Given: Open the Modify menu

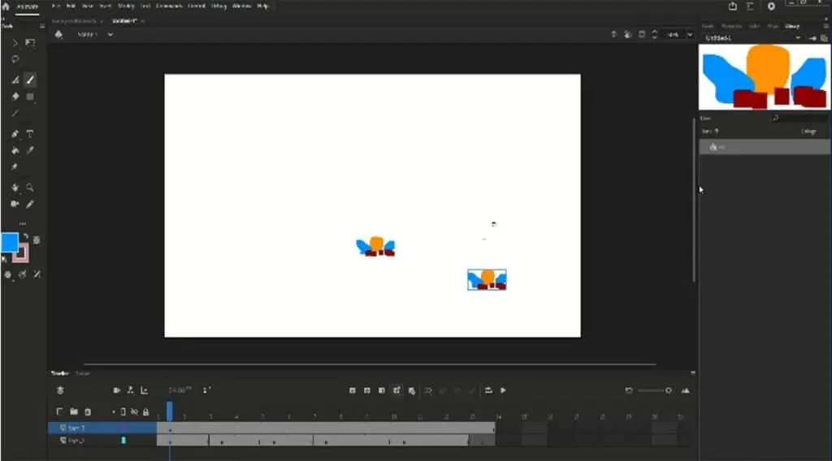Looking at the screenshot, I should [x=126, y=6].
